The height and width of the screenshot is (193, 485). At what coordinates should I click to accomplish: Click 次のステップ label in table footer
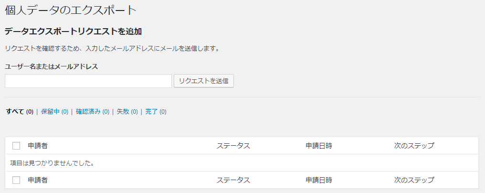pos(414,180)
